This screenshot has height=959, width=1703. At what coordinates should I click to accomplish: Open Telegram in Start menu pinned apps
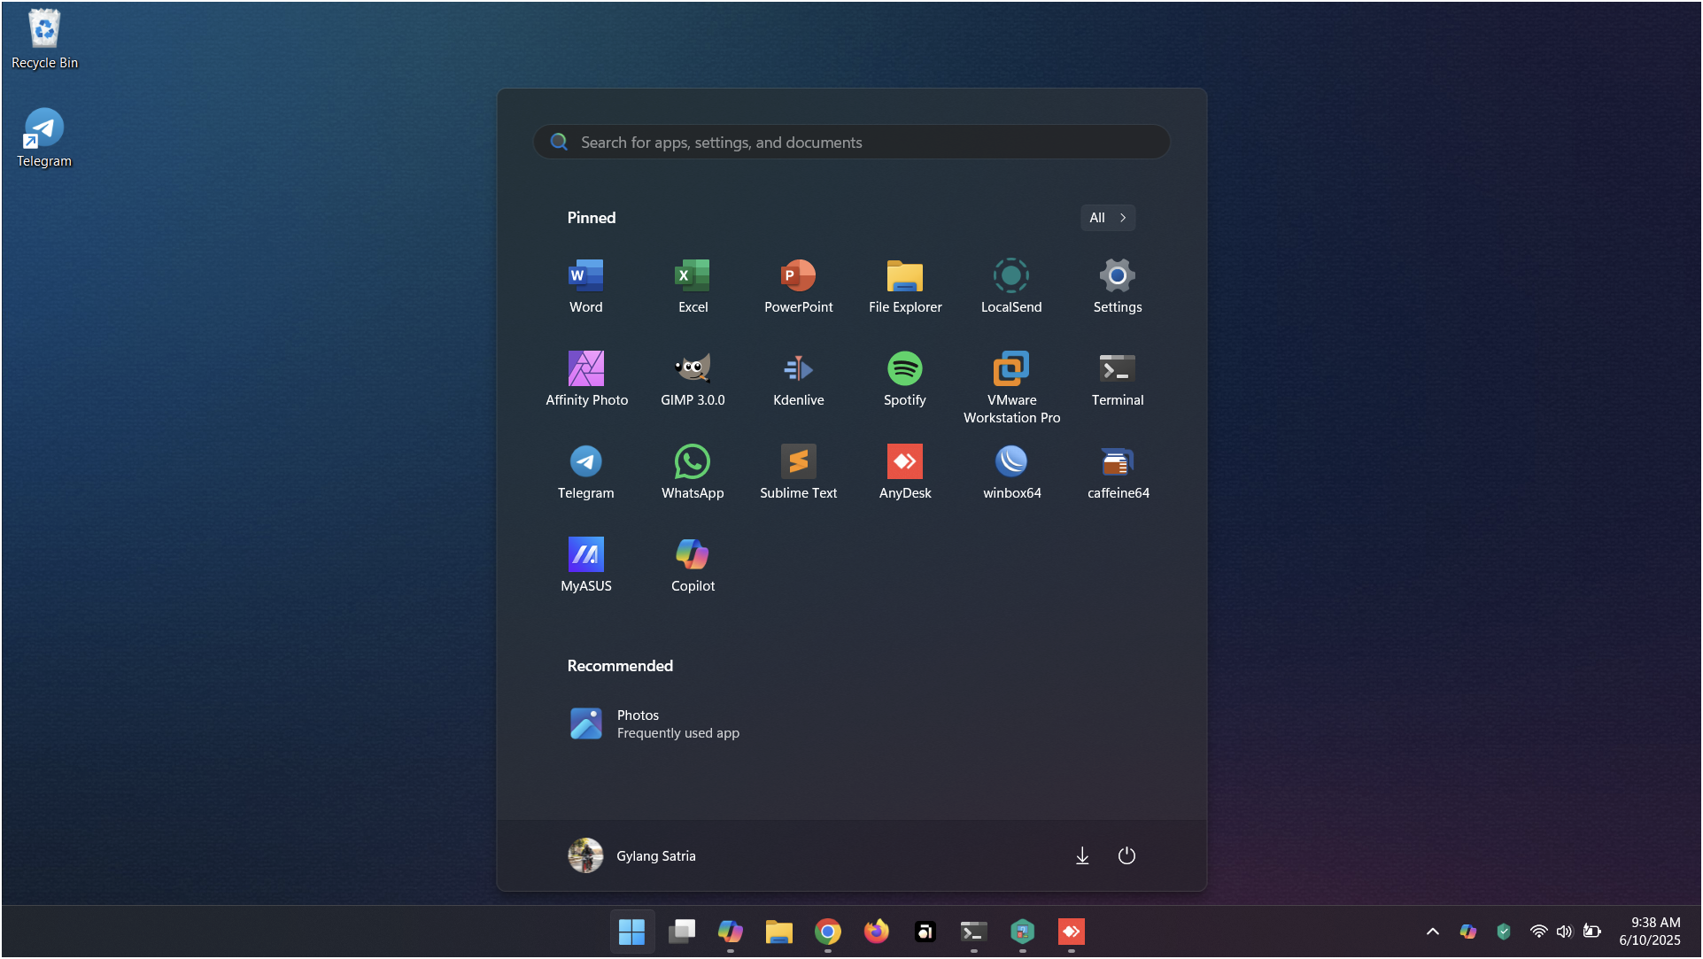[x=585, y=472]
